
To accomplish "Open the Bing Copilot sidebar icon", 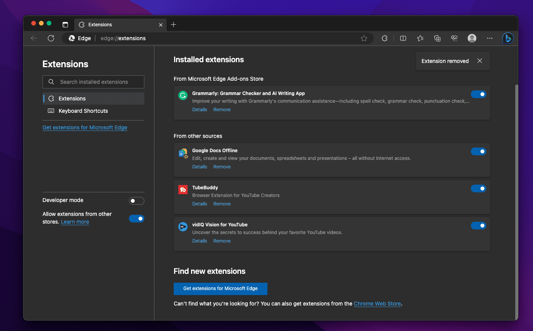I will coord(508,38).
